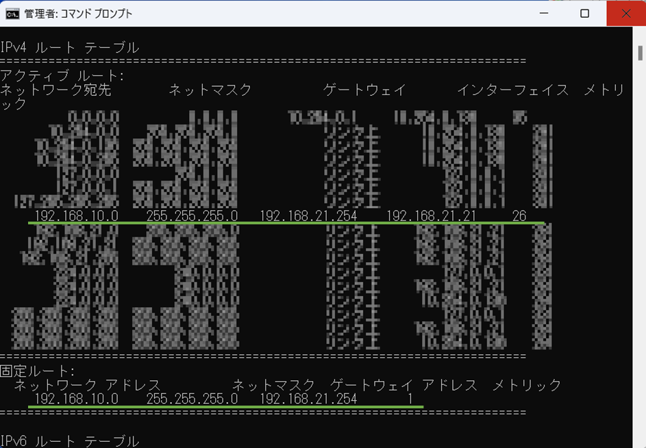Image resolution: width=646 pixels, height=448 pixels.
Task: Click the heading IPv4 ルート テーブル
Action: 70,48
